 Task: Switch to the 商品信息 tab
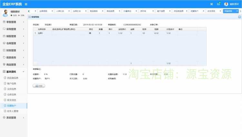pyautogui.click(x=110, y=11)
